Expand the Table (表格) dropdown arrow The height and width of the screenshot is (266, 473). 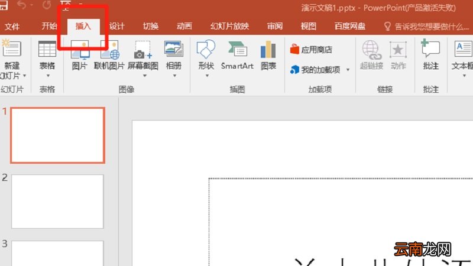coord(48,76)
